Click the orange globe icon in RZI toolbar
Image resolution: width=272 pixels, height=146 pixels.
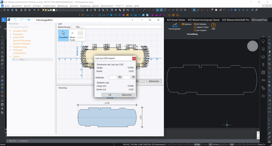coord(173,15)
